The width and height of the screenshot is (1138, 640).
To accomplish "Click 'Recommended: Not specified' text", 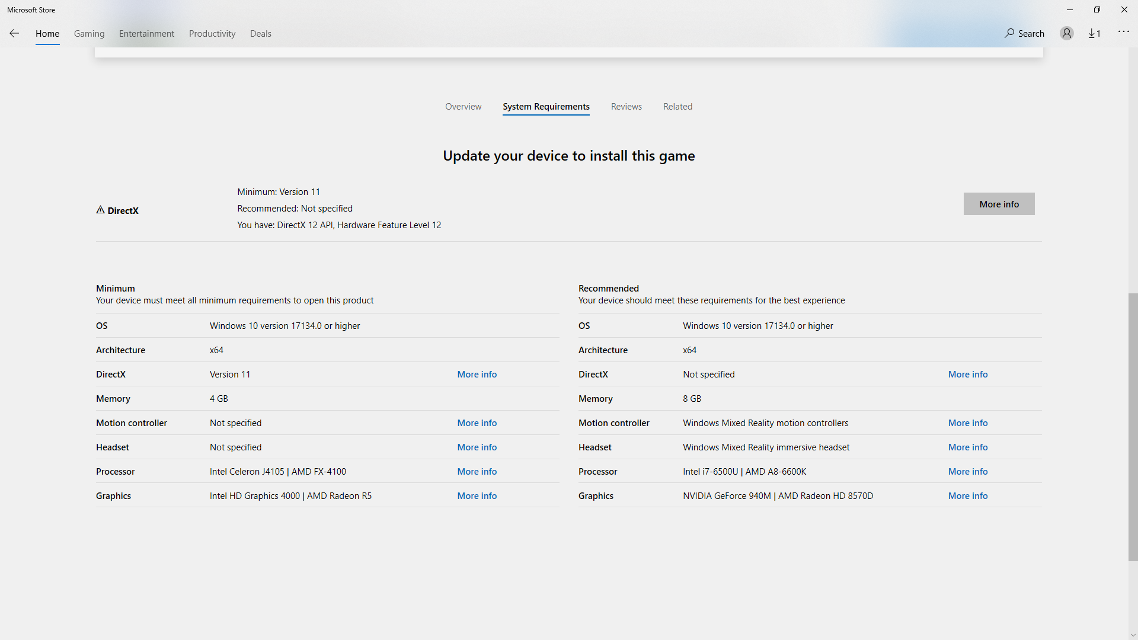I will [x=295, y=209].
